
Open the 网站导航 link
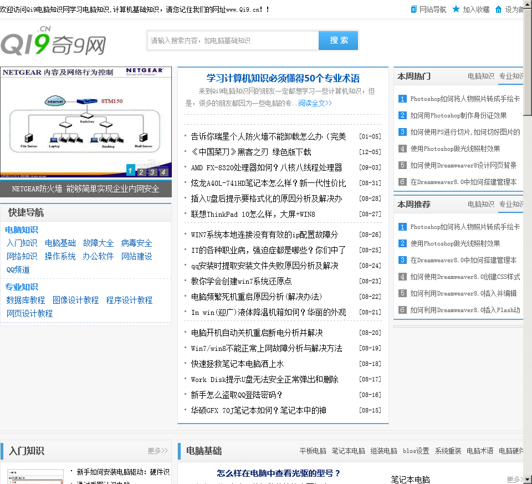click(433, 9)
